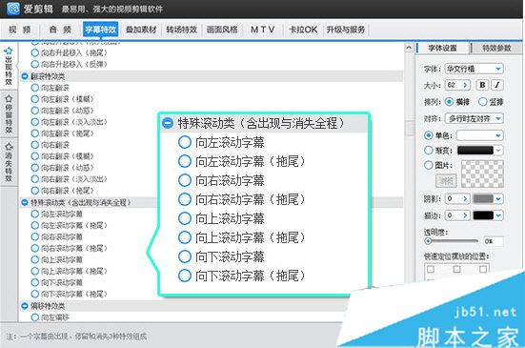
Task: Switch to the 字幕特效 tab
Action: [x=101, y=30]
